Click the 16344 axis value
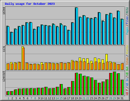The image size is (130, 101). coord(4,11)
